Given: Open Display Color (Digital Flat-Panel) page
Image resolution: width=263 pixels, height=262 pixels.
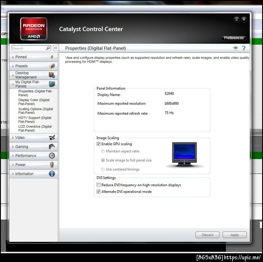Looking at the screenshot, I should click(34, 102).
